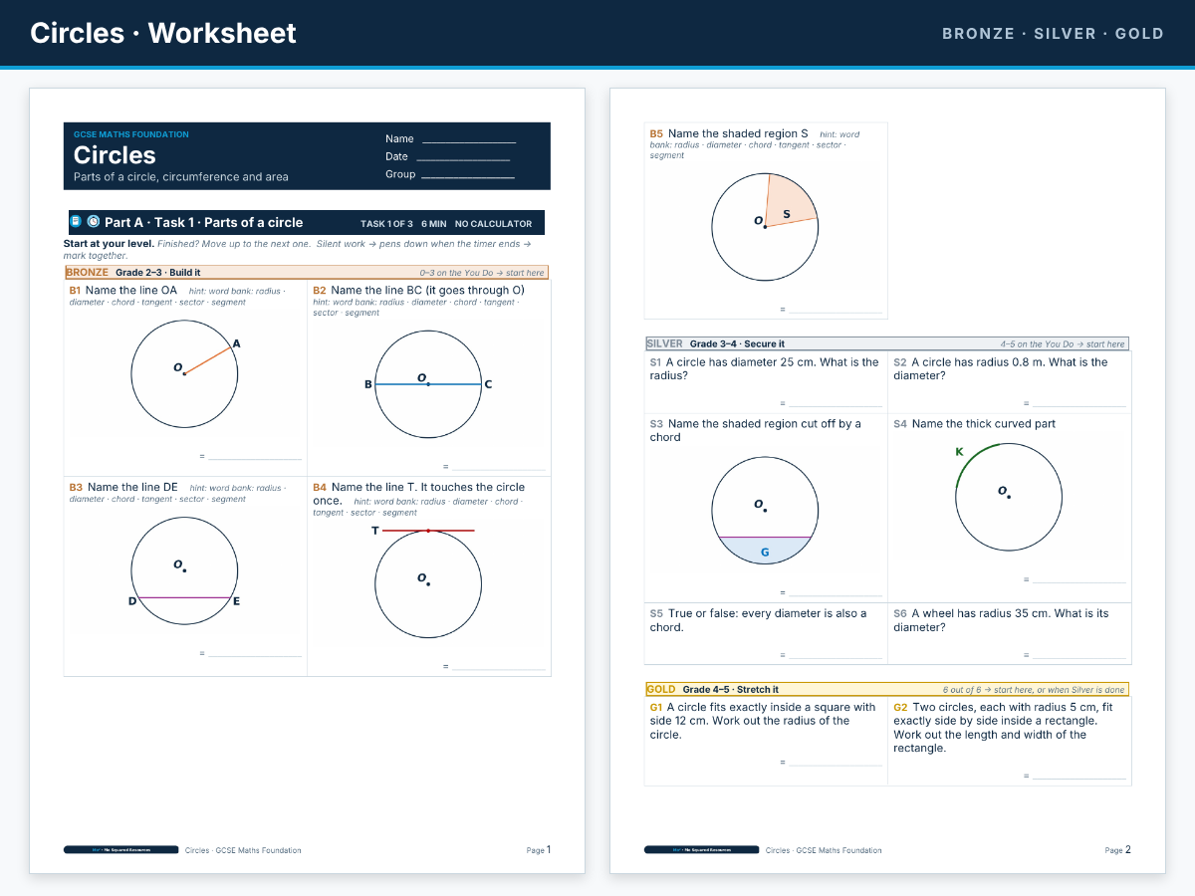Image resolution: width=1195 pixels, height=896 pixels.
Task: Click the clock icon beside Part A
Action: coord(94,222)
